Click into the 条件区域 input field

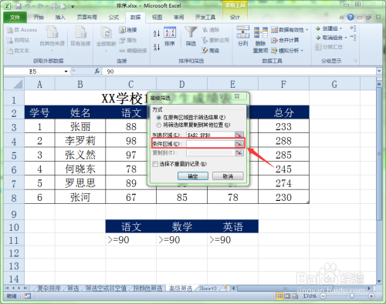coord(211,144)
